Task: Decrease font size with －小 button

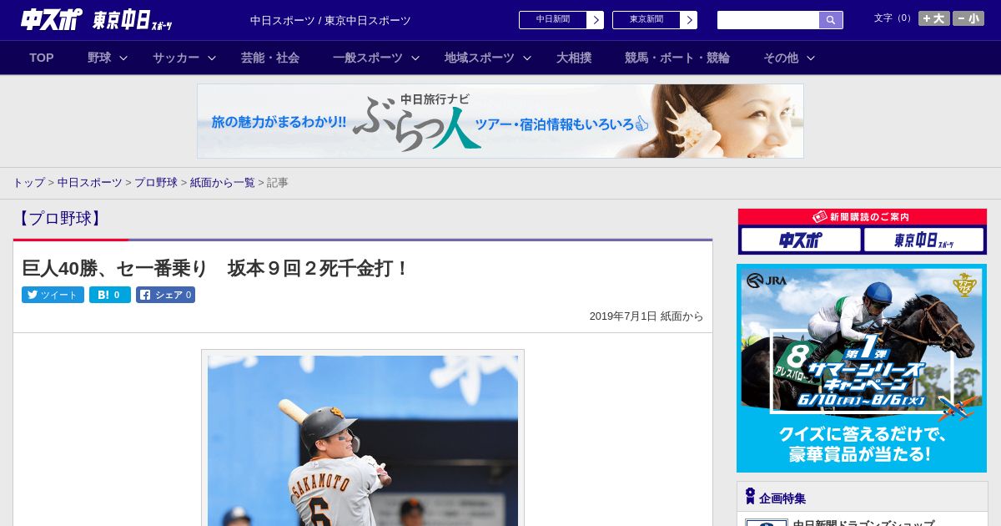Action: coord(968,18)
